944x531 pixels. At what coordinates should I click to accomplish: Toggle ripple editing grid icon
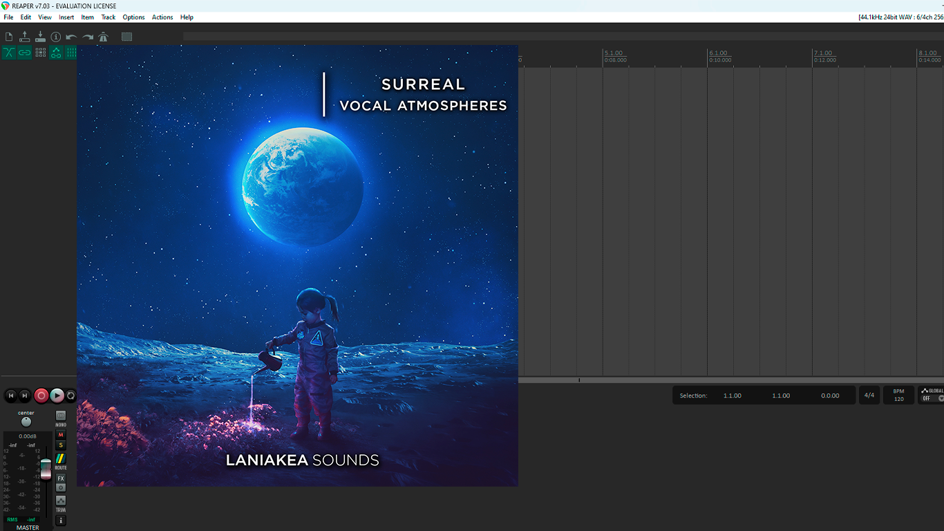(40, 53)
